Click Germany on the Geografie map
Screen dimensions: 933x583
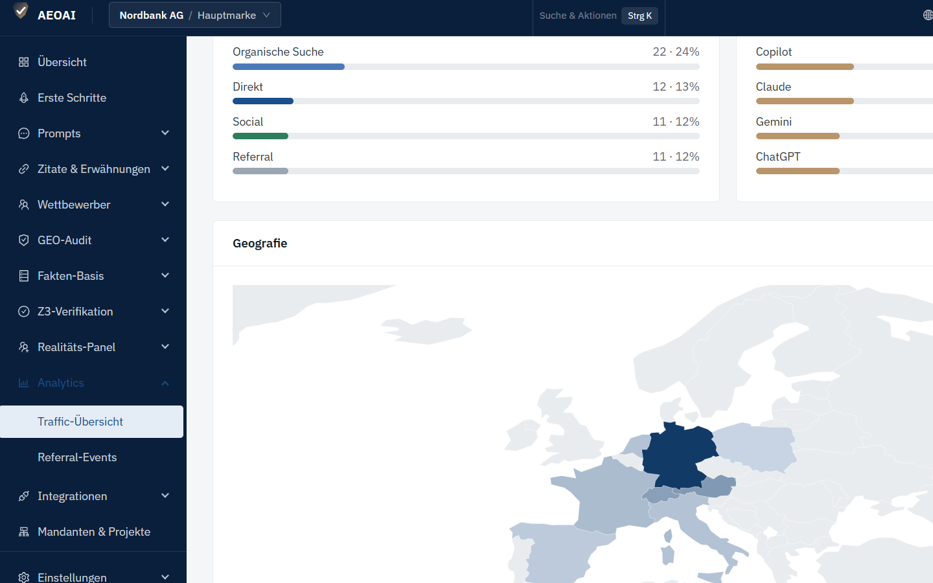(x=679, y=455)
